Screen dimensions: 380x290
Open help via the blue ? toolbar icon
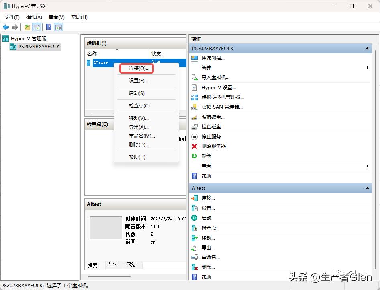[48, 27]
